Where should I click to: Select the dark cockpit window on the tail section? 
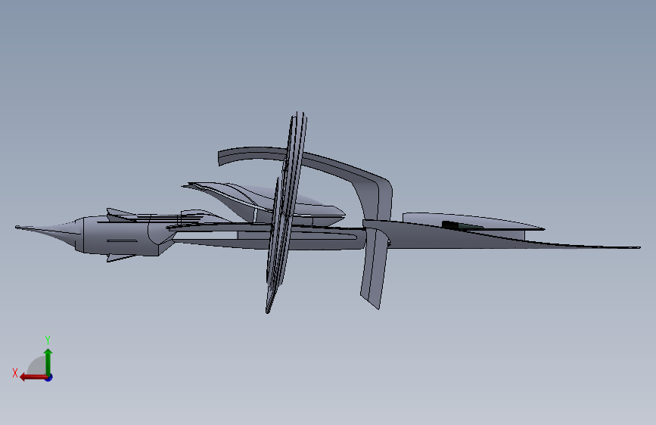pyautogui.click(x=462, y=226)
